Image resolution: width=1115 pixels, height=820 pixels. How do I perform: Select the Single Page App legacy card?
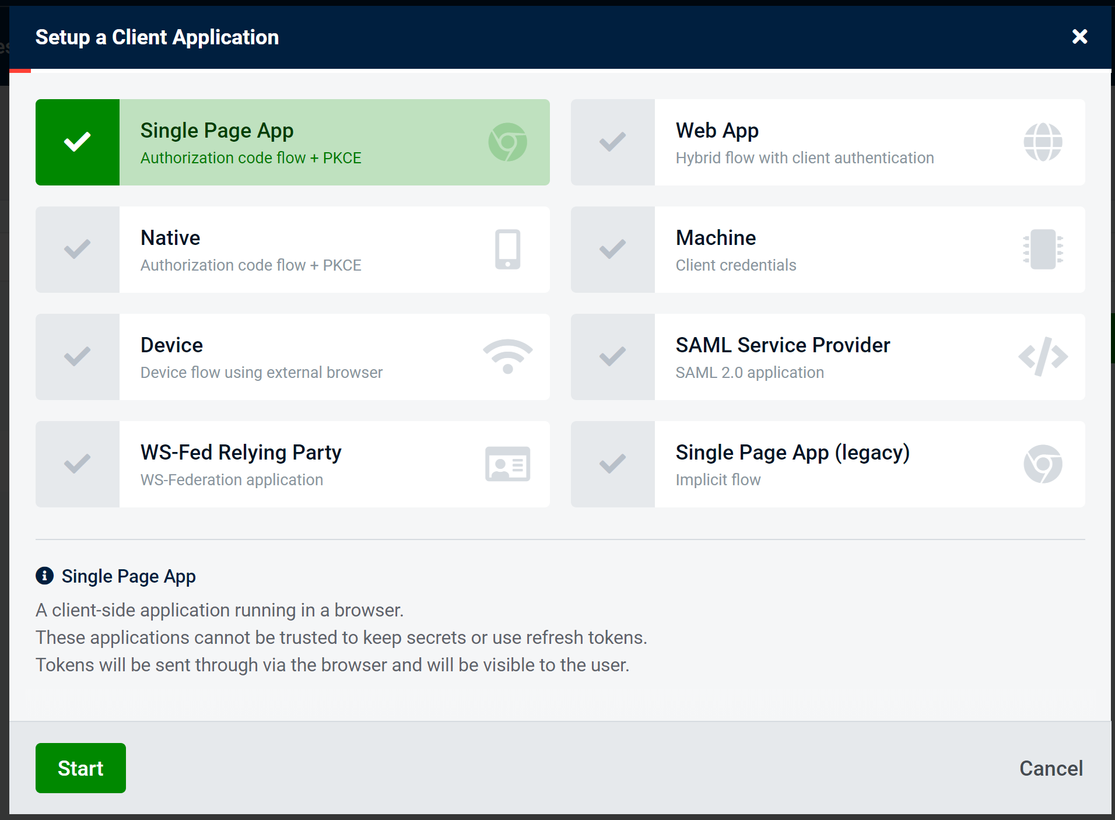(x=846, y=464)
